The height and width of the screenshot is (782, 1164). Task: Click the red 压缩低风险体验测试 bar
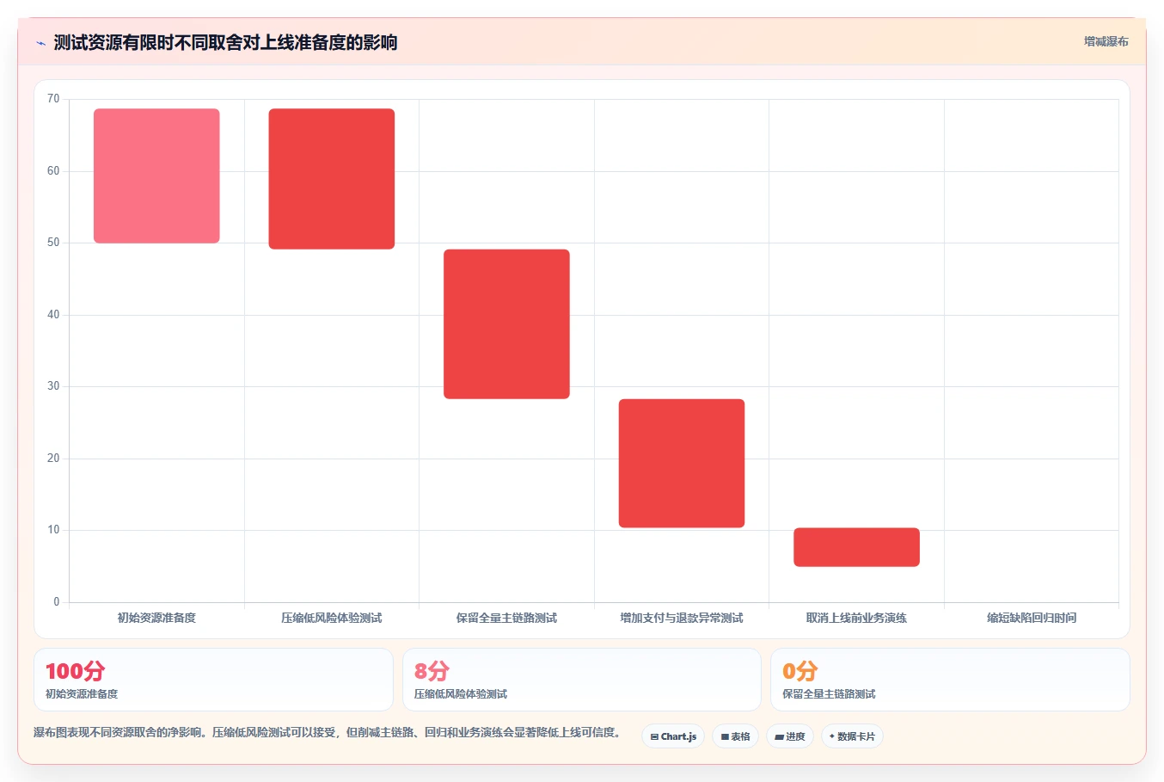[332, 179]
